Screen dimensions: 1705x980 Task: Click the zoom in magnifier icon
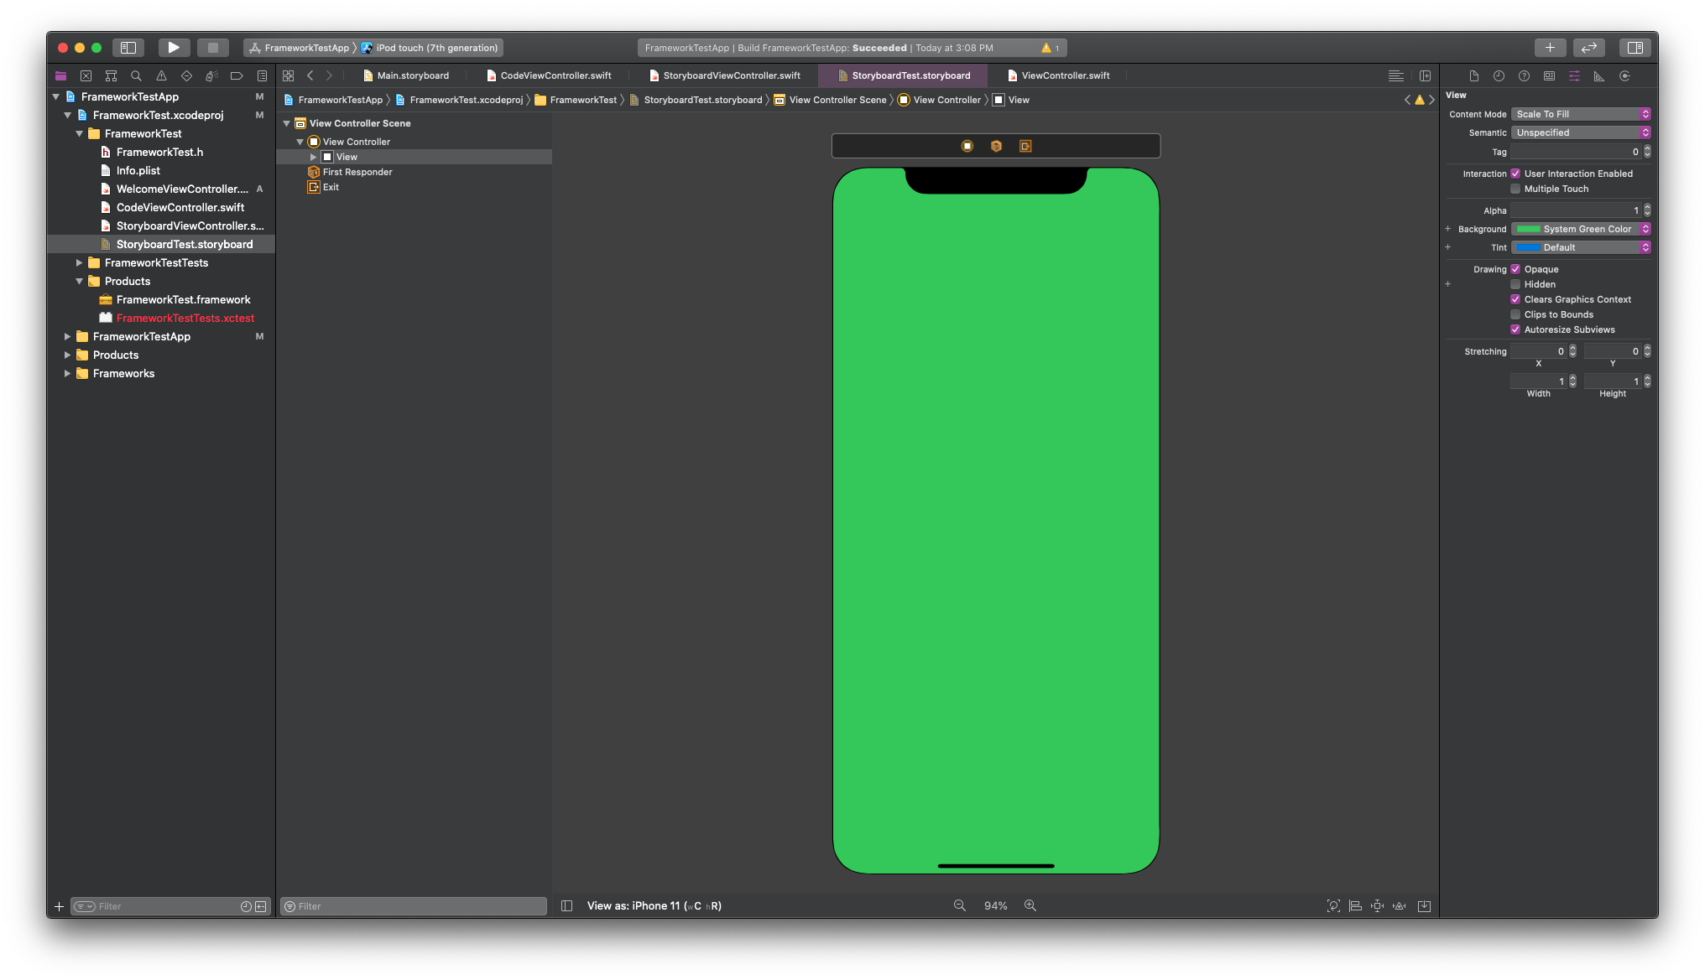tap(1030, 905)
